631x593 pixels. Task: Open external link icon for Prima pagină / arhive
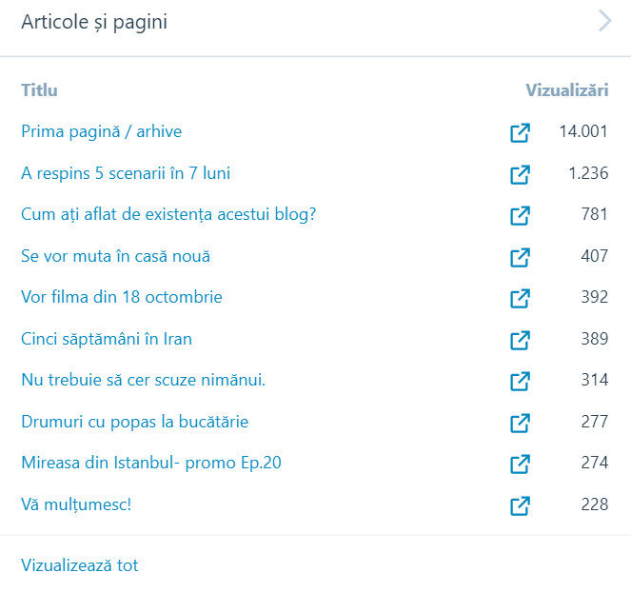[520, 133]
